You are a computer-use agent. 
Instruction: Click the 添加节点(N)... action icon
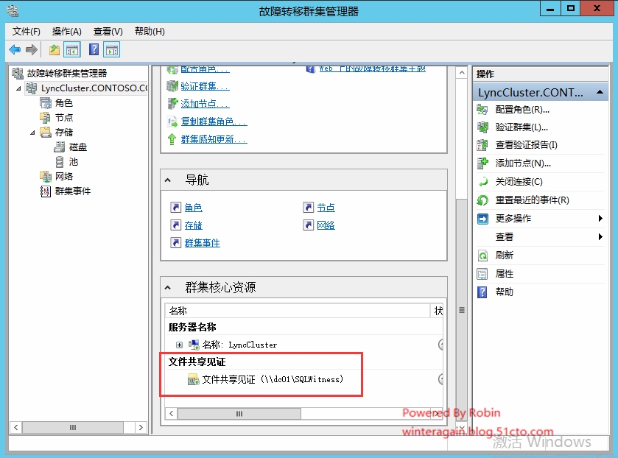[x=482, y=163]
